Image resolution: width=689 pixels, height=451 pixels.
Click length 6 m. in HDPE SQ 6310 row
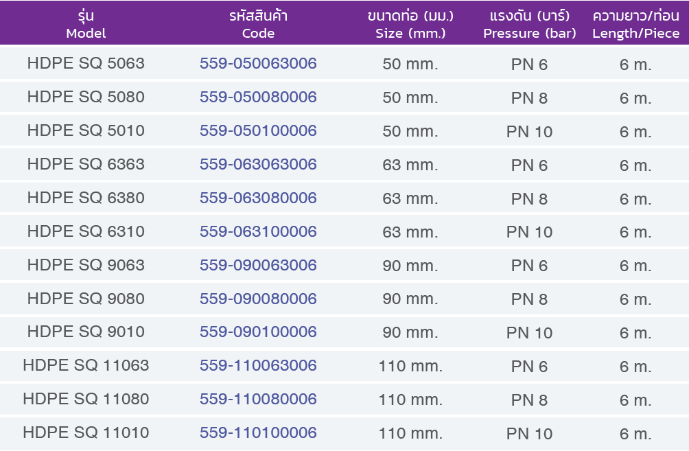pyautogui.click(x=636, y=232)
